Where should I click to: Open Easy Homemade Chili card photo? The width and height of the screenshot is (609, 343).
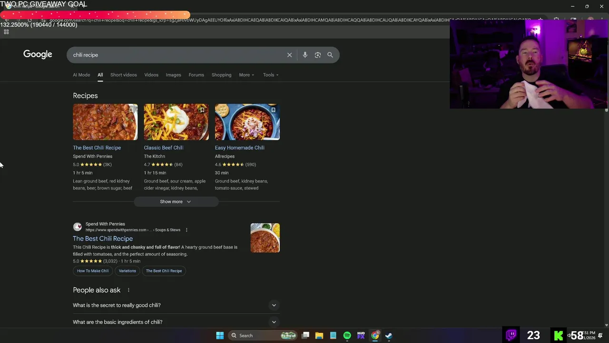pyautogui.click(x=247, y=122)
